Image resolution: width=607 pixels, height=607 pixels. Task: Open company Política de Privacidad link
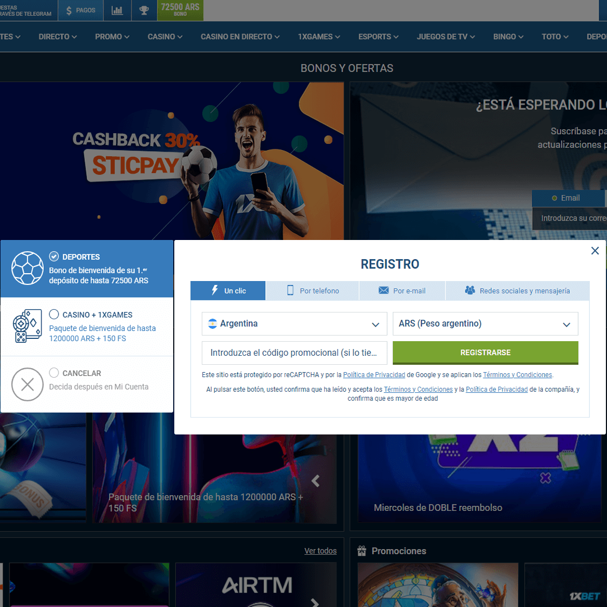(497, 389)
